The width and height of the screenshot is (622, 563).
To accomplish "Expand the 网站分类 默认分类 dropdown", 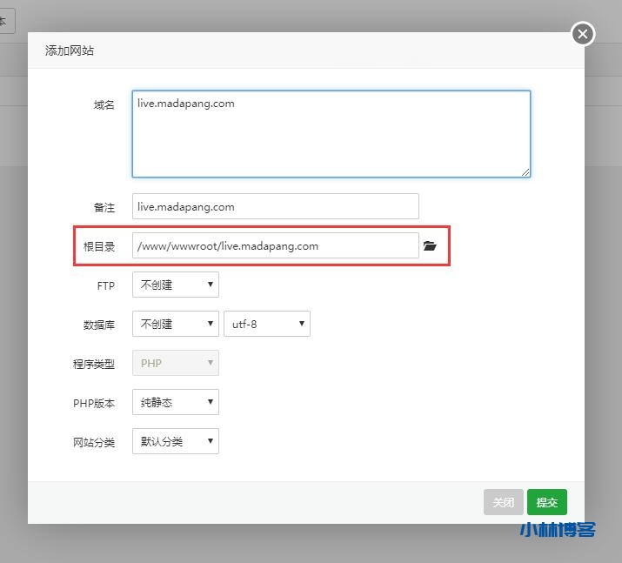I will (x=175, y=441).
